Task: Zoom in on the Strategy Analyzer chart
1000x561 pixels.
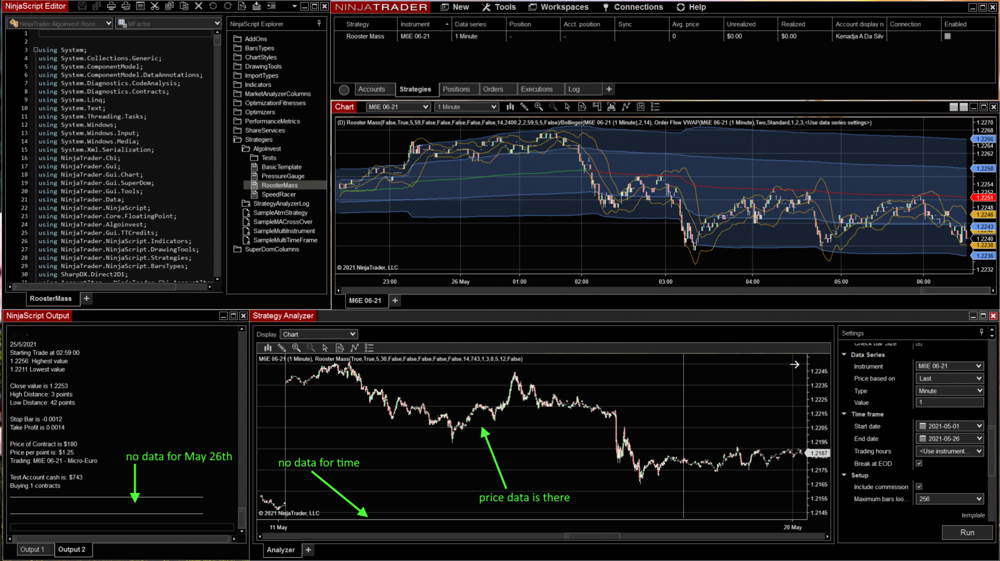Action: pos(296,348)
